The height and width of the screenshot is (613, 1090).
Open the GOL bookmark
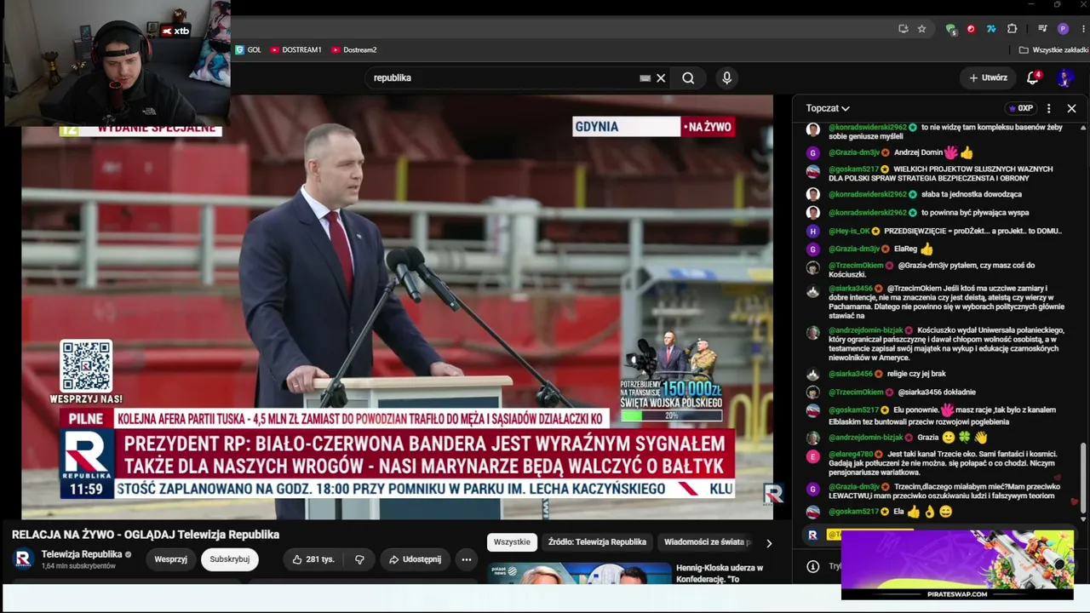click(249, 50)
